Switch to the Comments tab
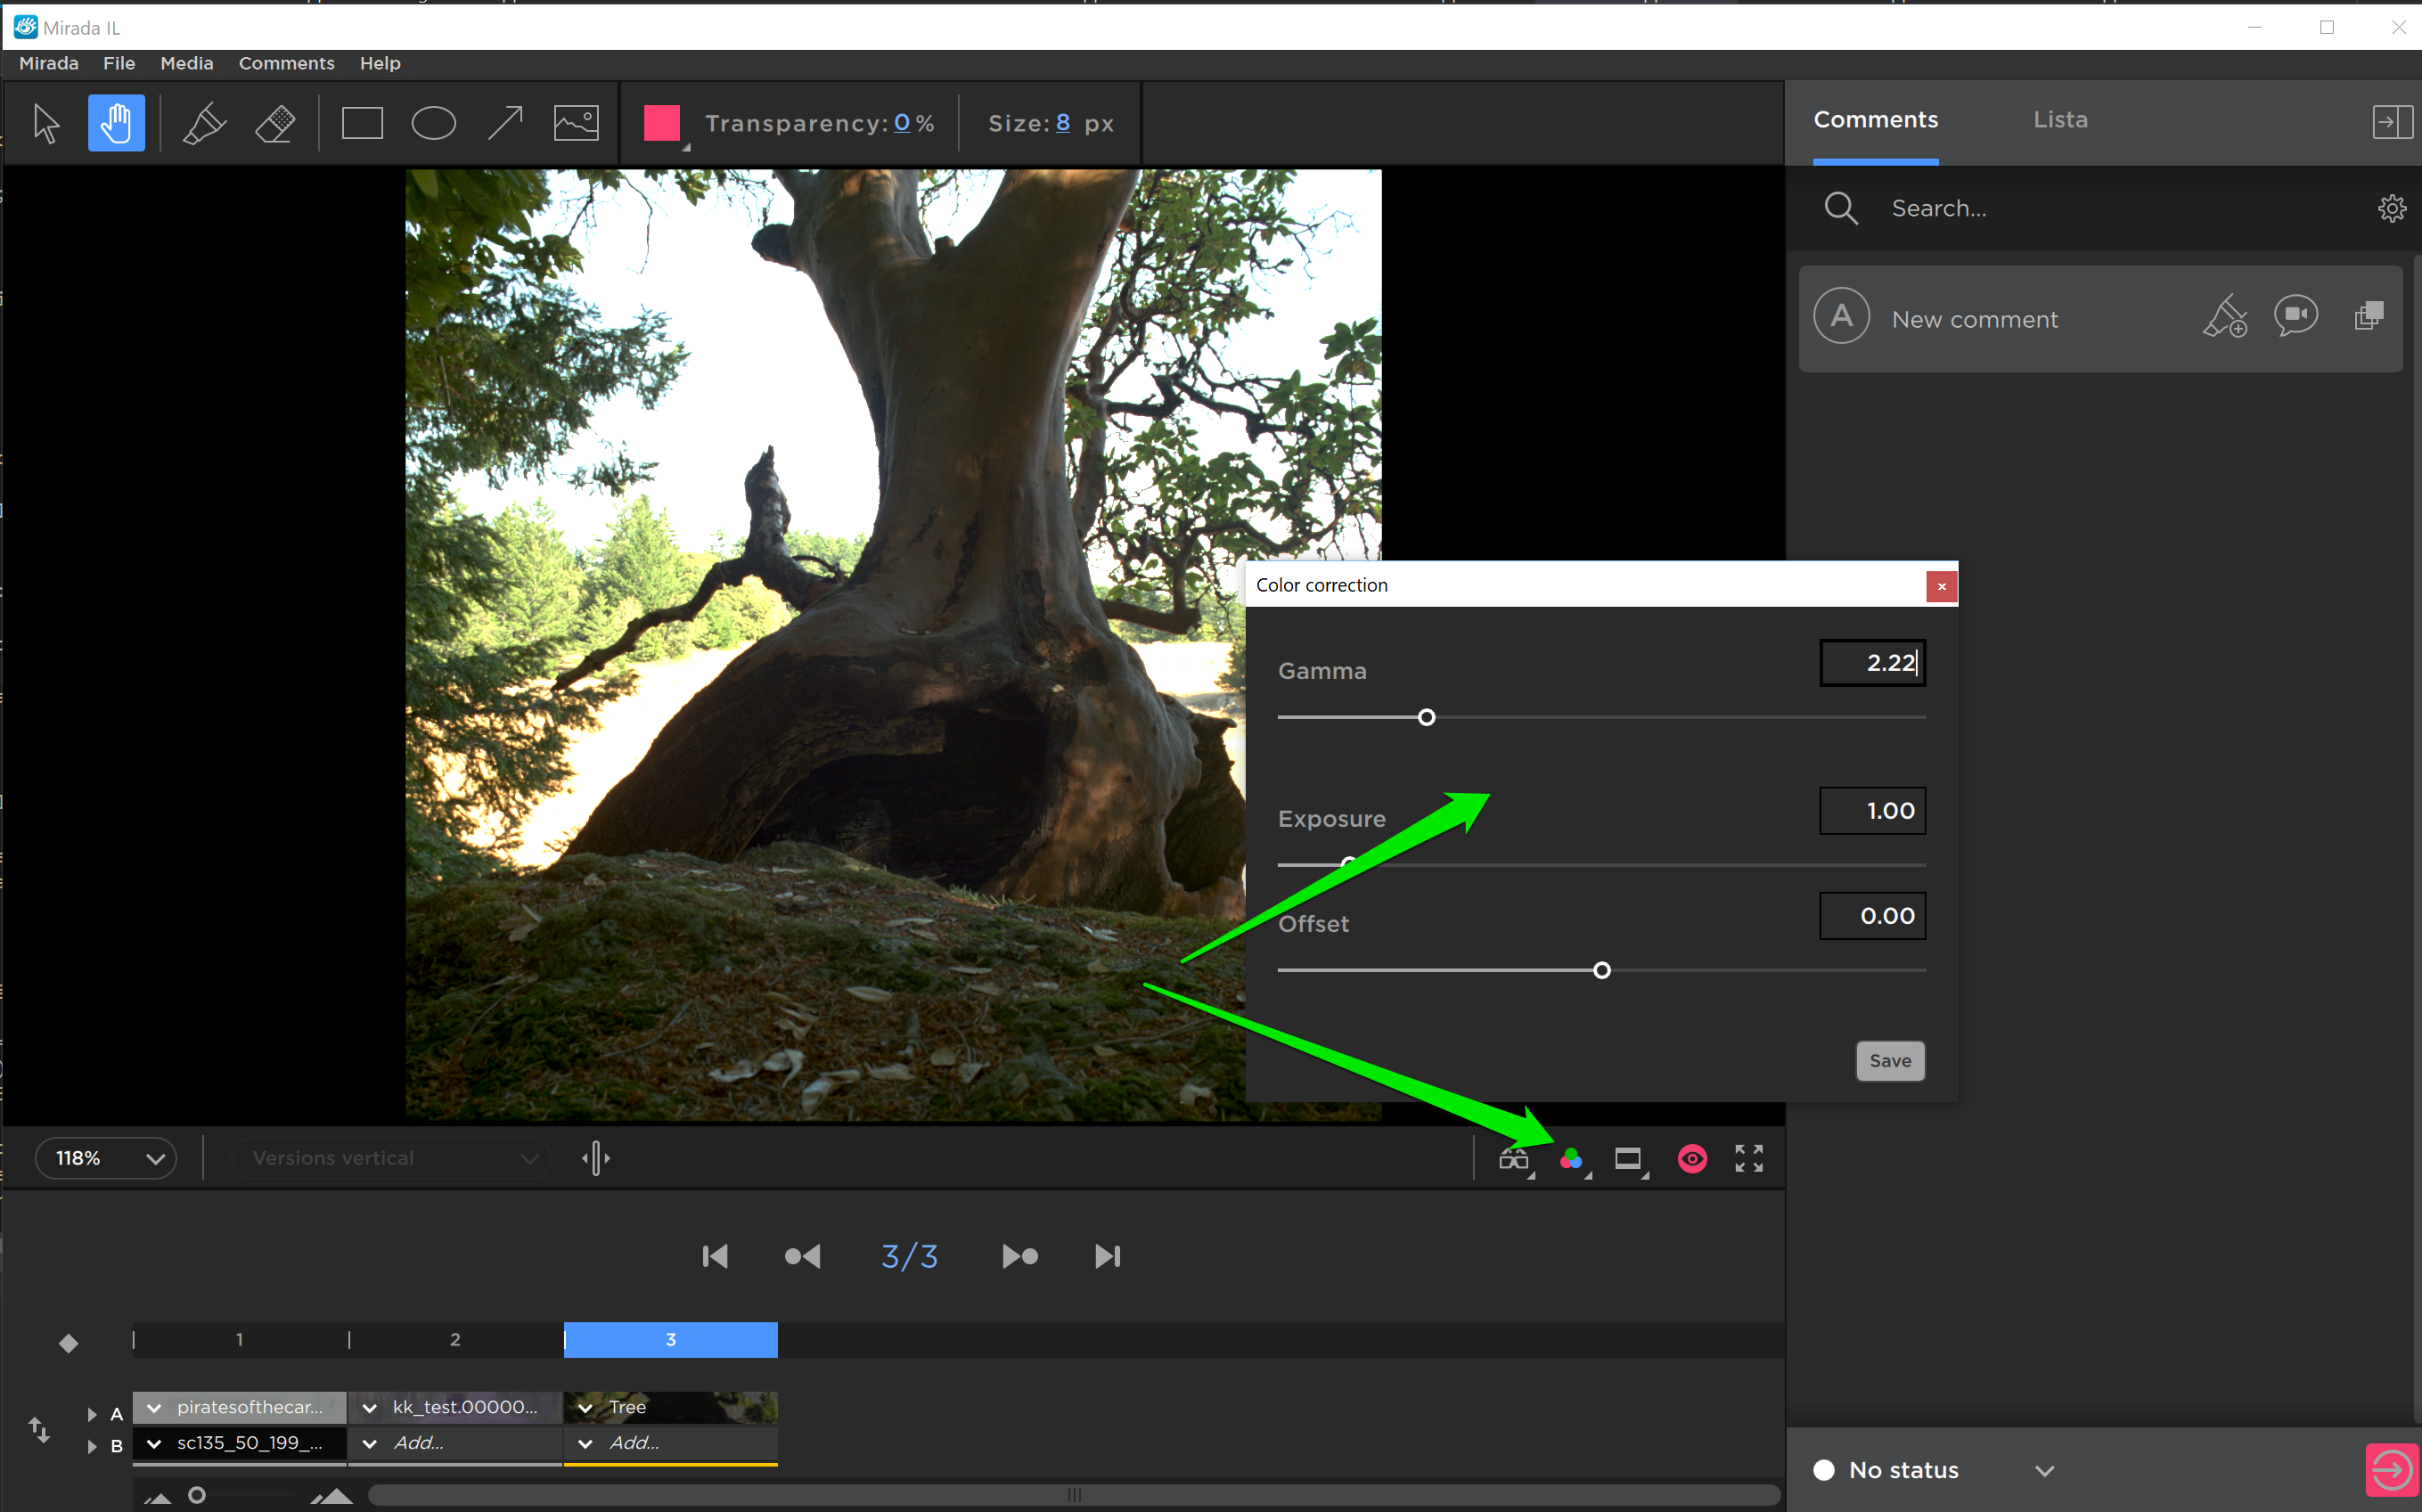The width and height of the screenshot is (2422, 1512). 1876,120
